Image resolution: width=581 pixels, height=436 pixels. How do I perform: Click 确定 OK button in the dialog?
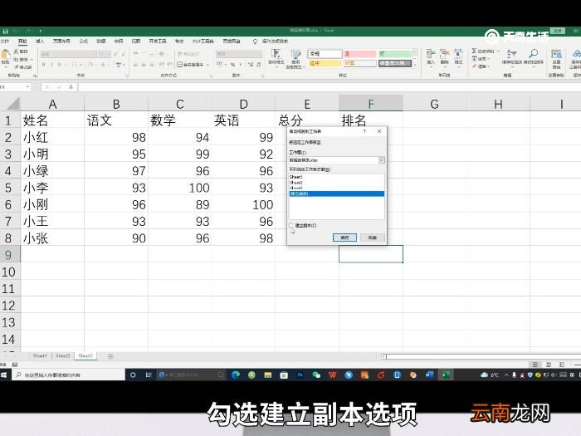coord(344,238)
